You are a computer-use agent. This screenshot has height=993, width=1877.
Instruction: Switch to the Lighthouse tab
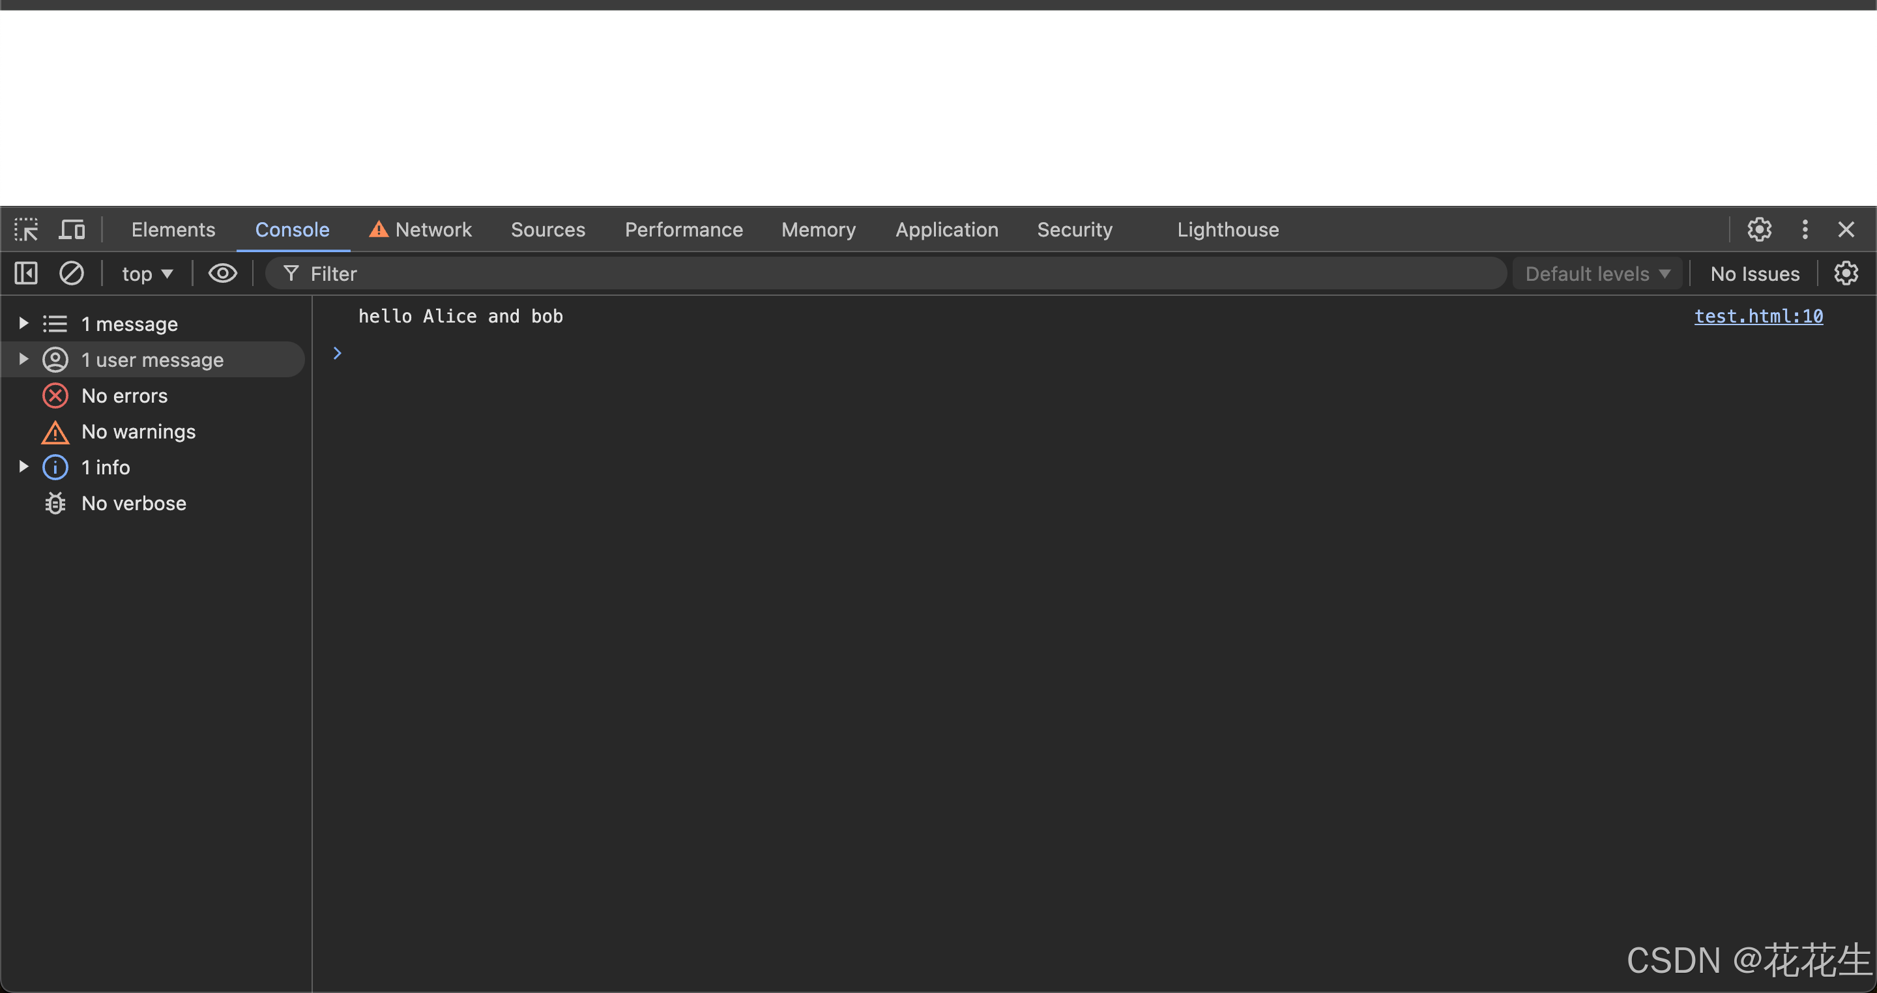click(1227, 230)
